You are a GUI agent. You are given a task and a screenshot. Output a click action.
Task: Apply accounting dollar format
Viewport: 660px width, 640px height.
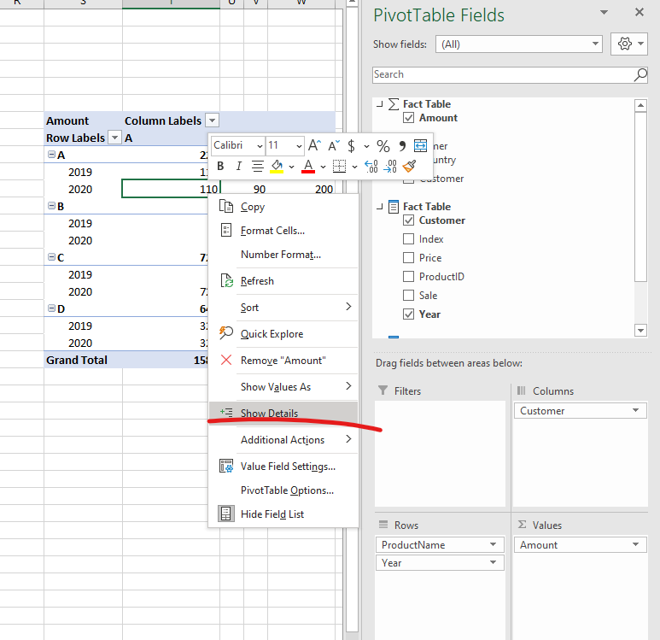coord(351,146)
